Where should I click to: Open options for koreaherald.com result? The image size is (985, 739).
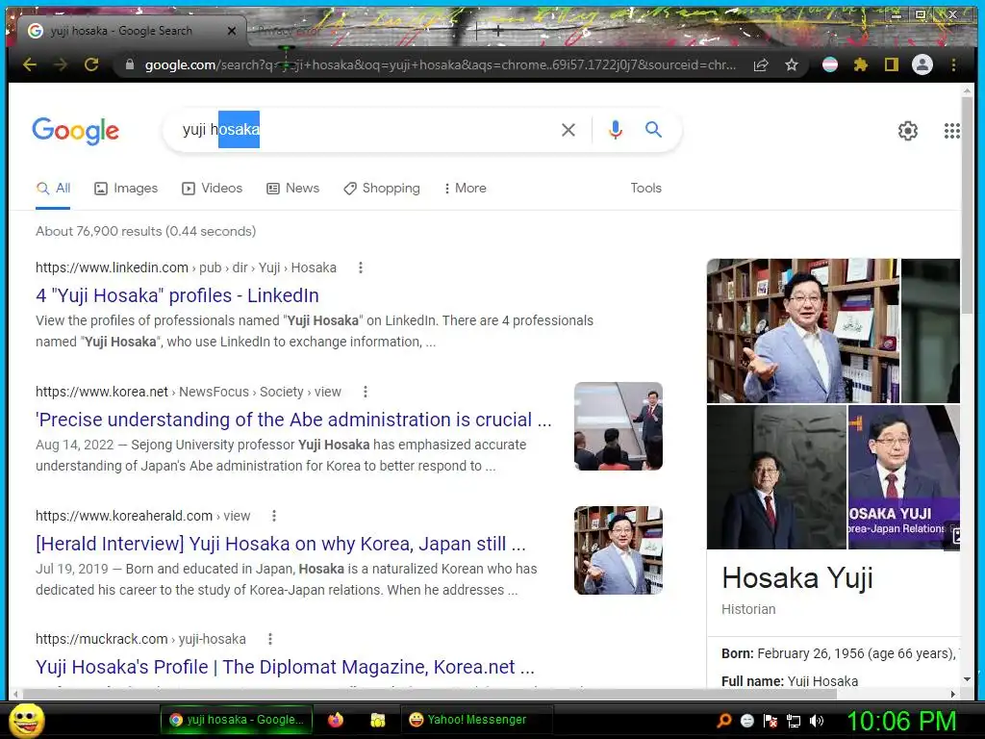point(274,516)
